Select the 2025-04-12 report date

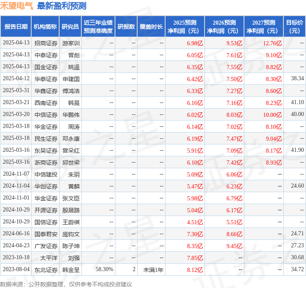coord(16,79)
